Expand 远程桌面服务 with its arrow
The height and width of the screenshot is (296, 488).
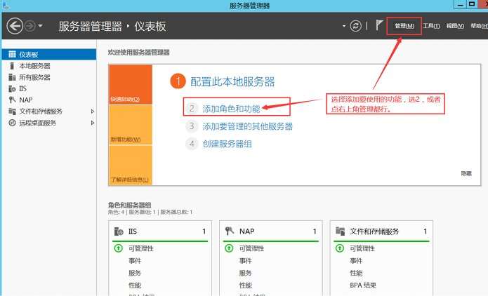(93, 123)
